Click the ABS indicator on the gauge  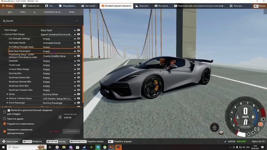257,129
